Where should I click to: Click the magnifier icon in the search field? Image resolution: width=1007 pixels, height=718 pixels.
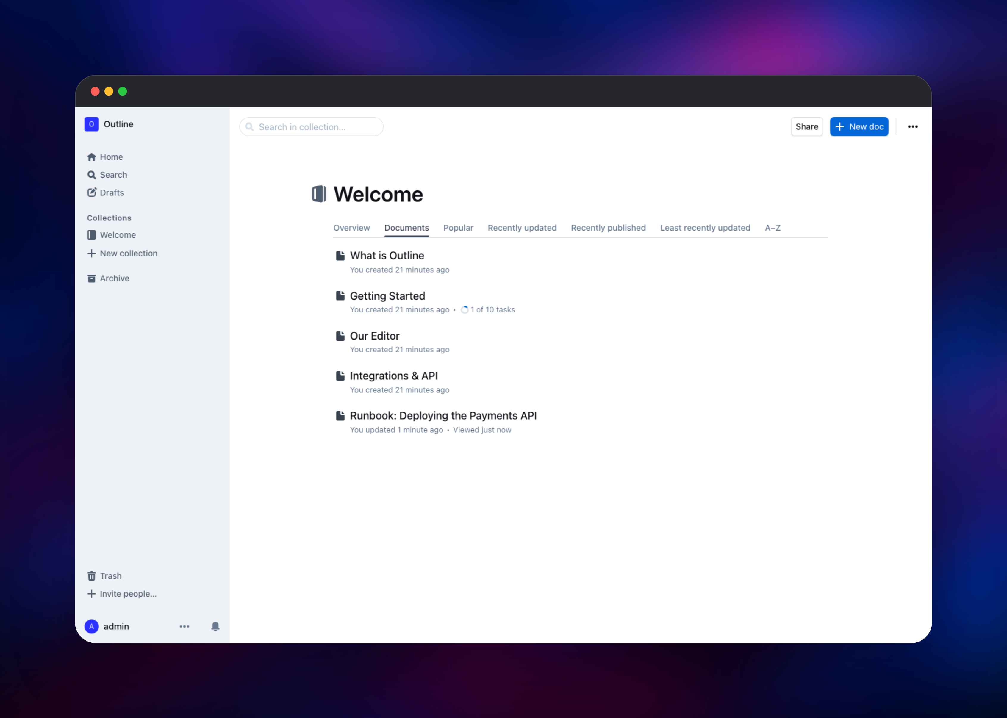pos(250,127)
